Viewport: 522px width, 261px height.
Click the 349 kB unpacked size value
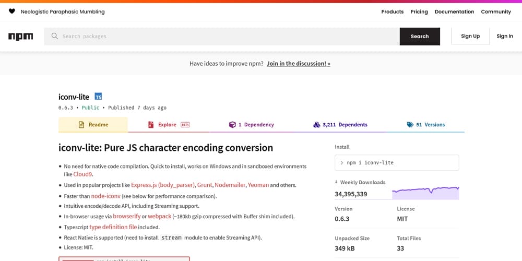point(345,248)
